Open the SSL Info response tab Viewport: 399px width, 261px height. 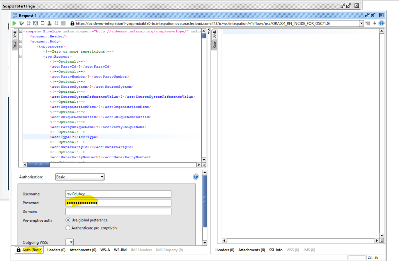click(x=275, y=250)
